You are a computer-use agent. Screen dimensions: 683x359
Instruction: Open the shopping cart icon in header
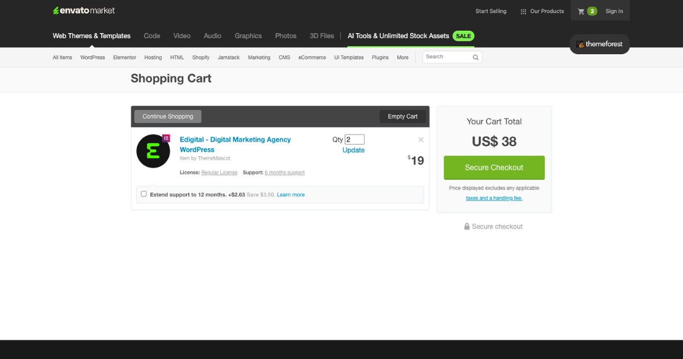coord(581,11)
